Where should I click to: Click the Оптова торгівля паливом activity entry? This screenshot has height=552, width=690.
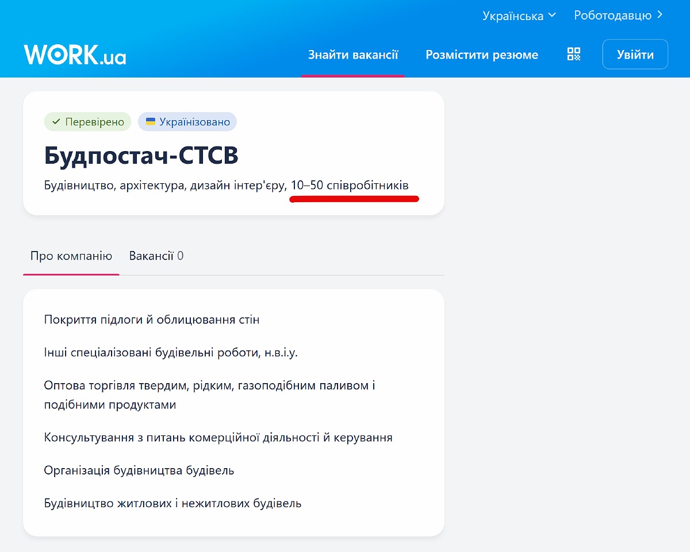coord(209,395)
